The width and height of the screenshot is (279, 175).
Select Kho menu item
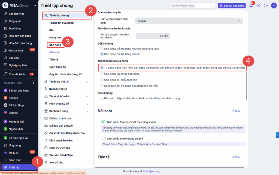point(52,30)
